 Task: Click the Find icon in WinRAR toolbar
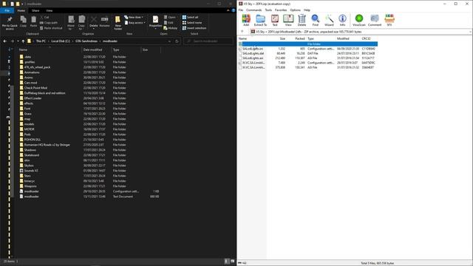pos(316,20)
